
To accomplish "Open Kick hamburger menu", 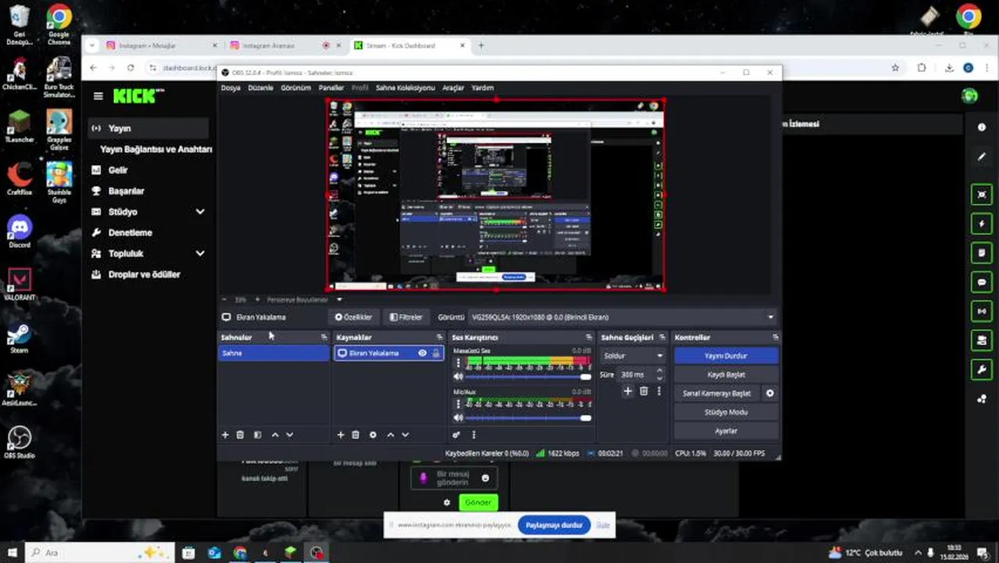I will (x=98, y=96).
